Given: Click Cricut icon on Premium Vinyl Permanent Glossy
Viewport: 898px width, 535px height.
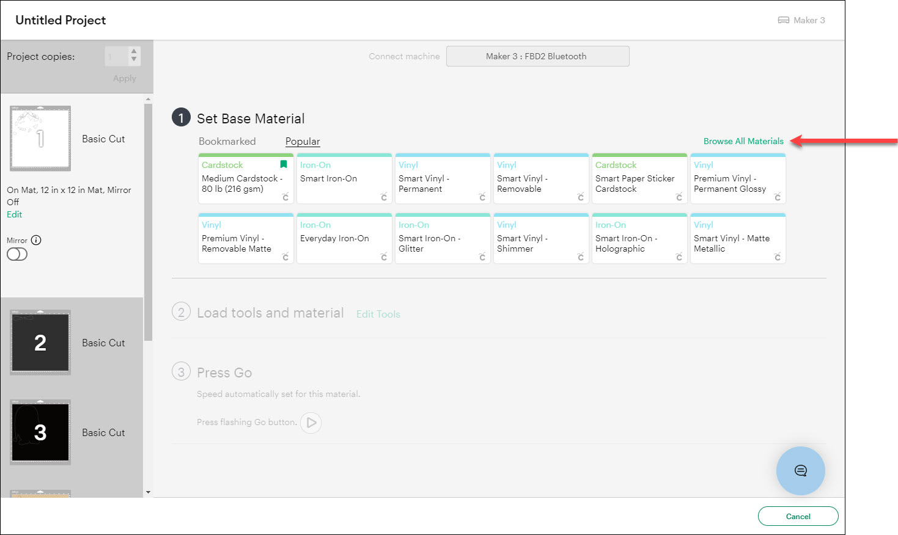Looking at the screenshot, I should (x=778, y=197).
